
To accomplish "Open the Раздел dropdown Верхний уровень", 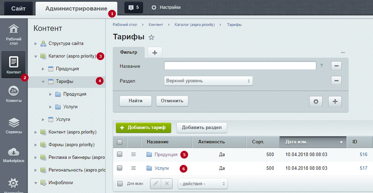I will (x=208, y=81).
